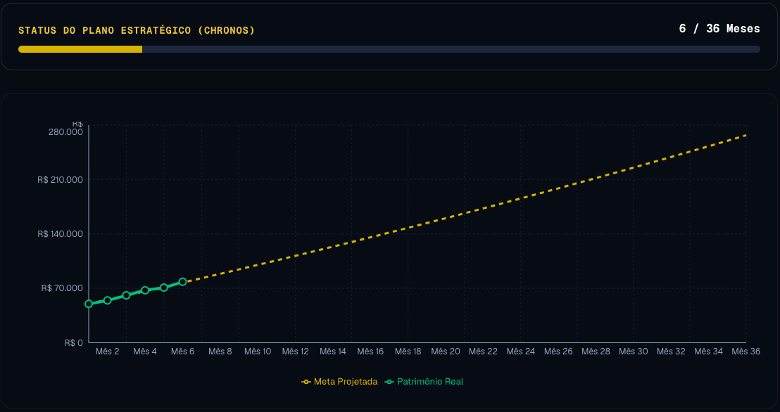Select the Mês 3 green data point

pos(126,295)
